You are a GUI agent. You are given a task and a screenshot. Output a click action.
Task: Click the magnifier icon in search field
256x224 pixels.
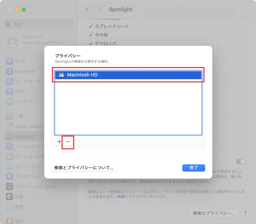point(8,24)
